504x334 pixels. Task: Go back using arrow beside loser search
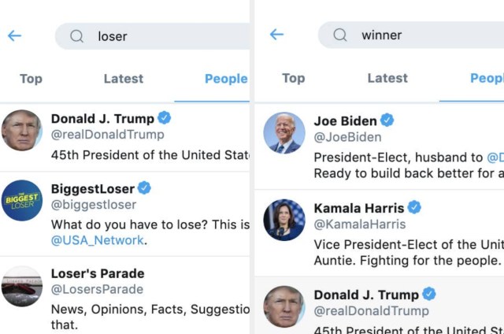[14, 35]
